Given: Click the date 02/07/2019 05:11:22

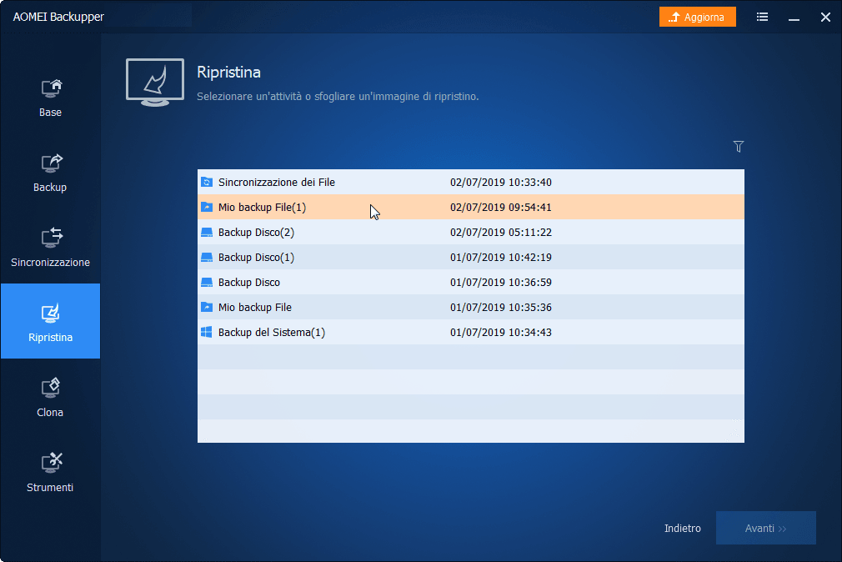Looking at the screenshot, I should tap(500, 232).
